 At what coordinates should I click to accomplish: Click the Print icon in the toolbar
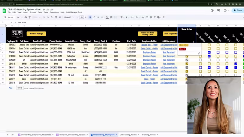coord(26,17)
